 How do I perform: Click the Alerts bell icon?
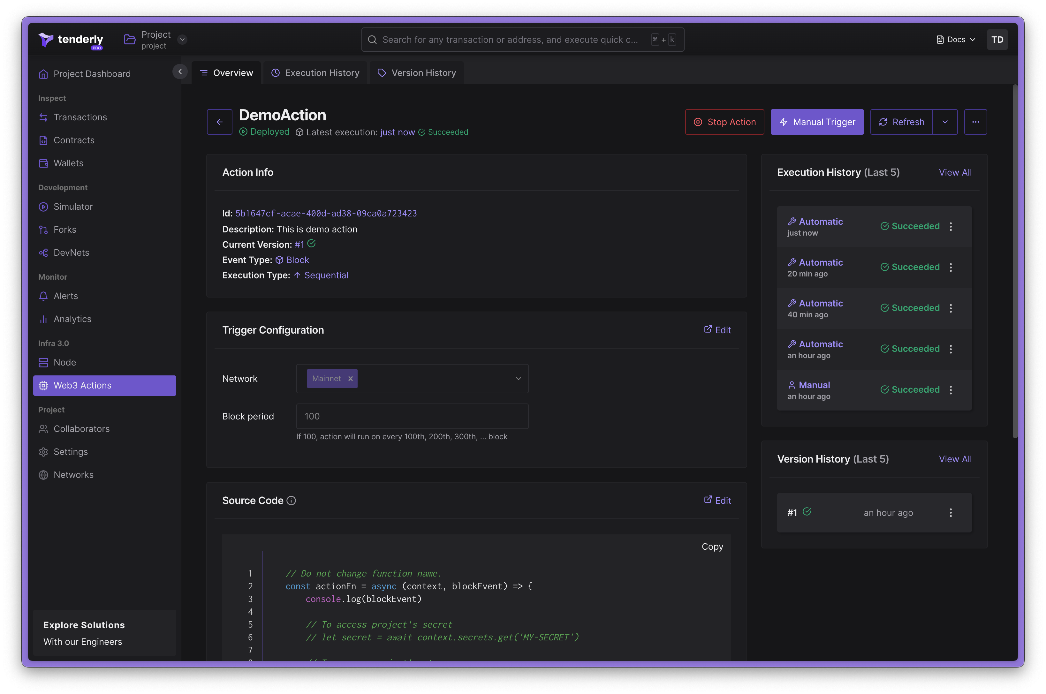(43, 296)
